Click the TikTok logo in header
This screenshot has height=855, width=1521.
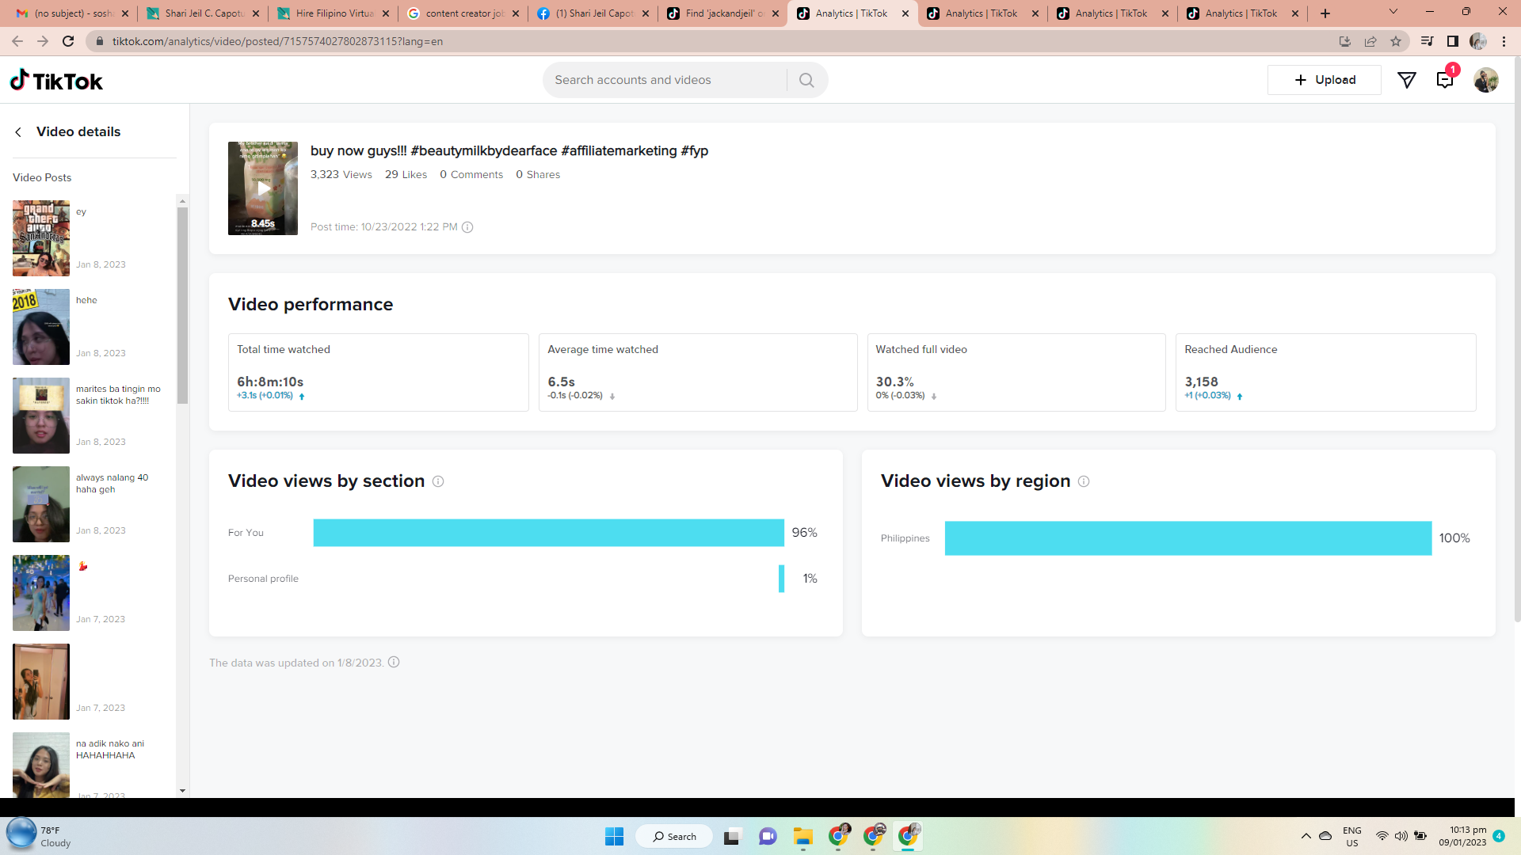pos(56,81)
